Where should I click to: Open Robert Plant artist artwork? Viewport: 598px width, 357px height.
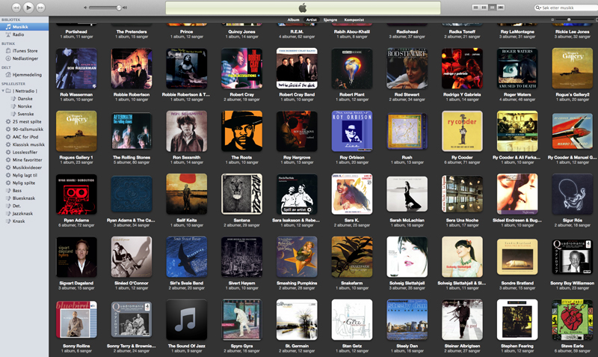coord(352,69)
